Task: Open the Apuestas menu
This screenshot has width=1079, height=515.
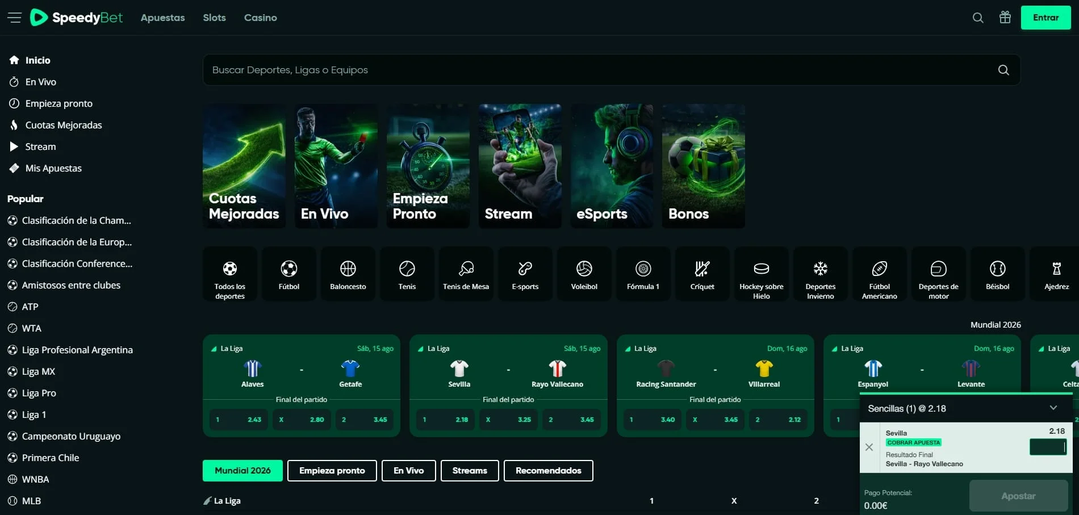Action: [163, 18]
